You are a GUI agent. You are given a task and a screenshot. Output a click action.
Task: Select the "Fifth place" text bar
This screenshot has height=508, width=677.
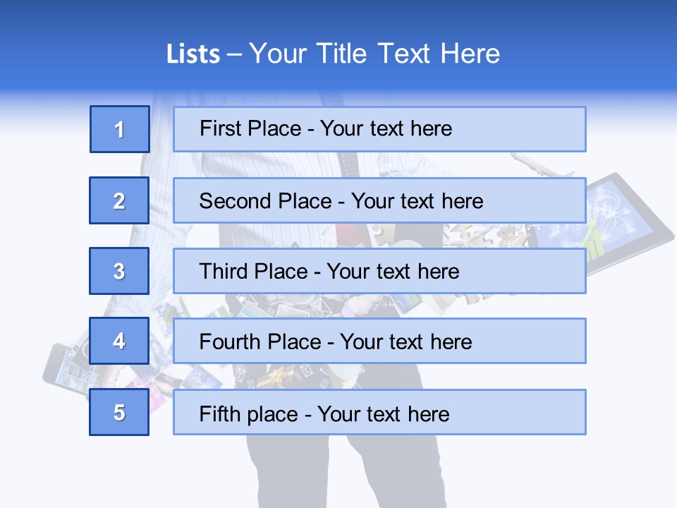pyautogui.click(x=379, y=412)
